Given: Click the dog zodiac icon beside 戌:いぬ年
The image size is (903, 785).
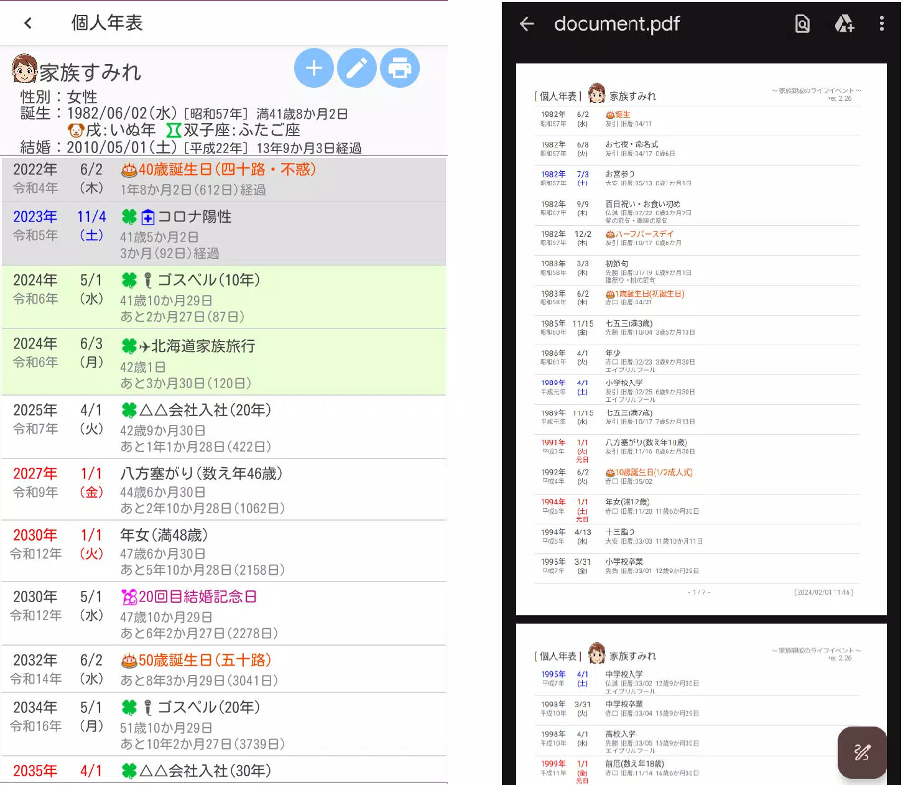Looking at the screenshot, I should click(76, 130).
